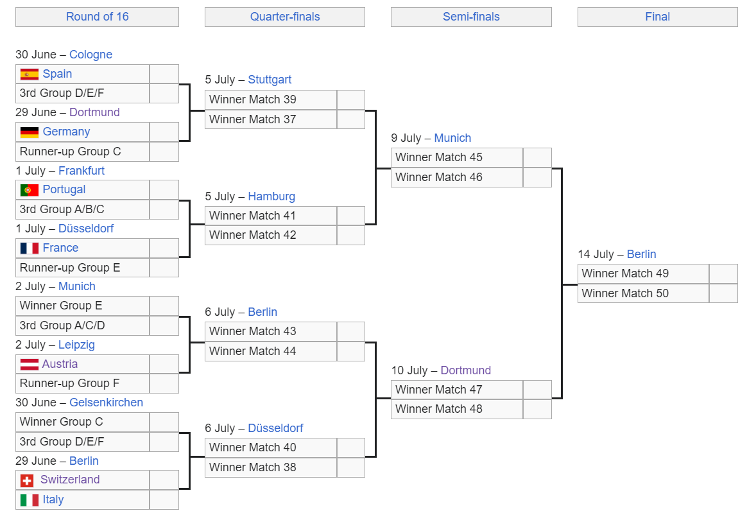Click the France flag icon
This screenshot has width=756, height=520.
30,248
